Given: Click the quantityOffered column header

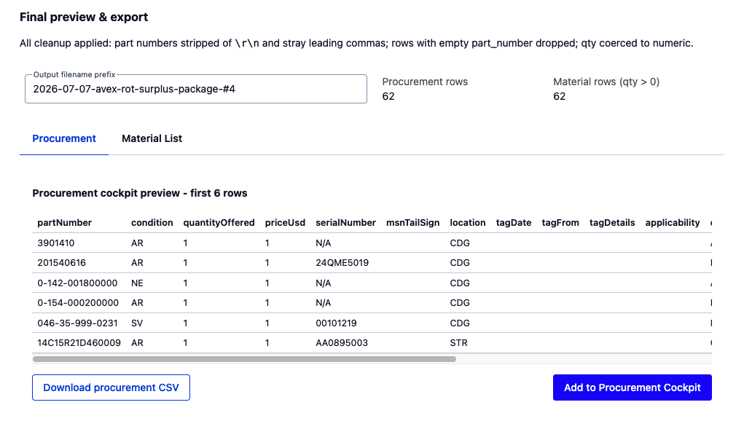Looking at the screenshot, I should coord(219,222).
